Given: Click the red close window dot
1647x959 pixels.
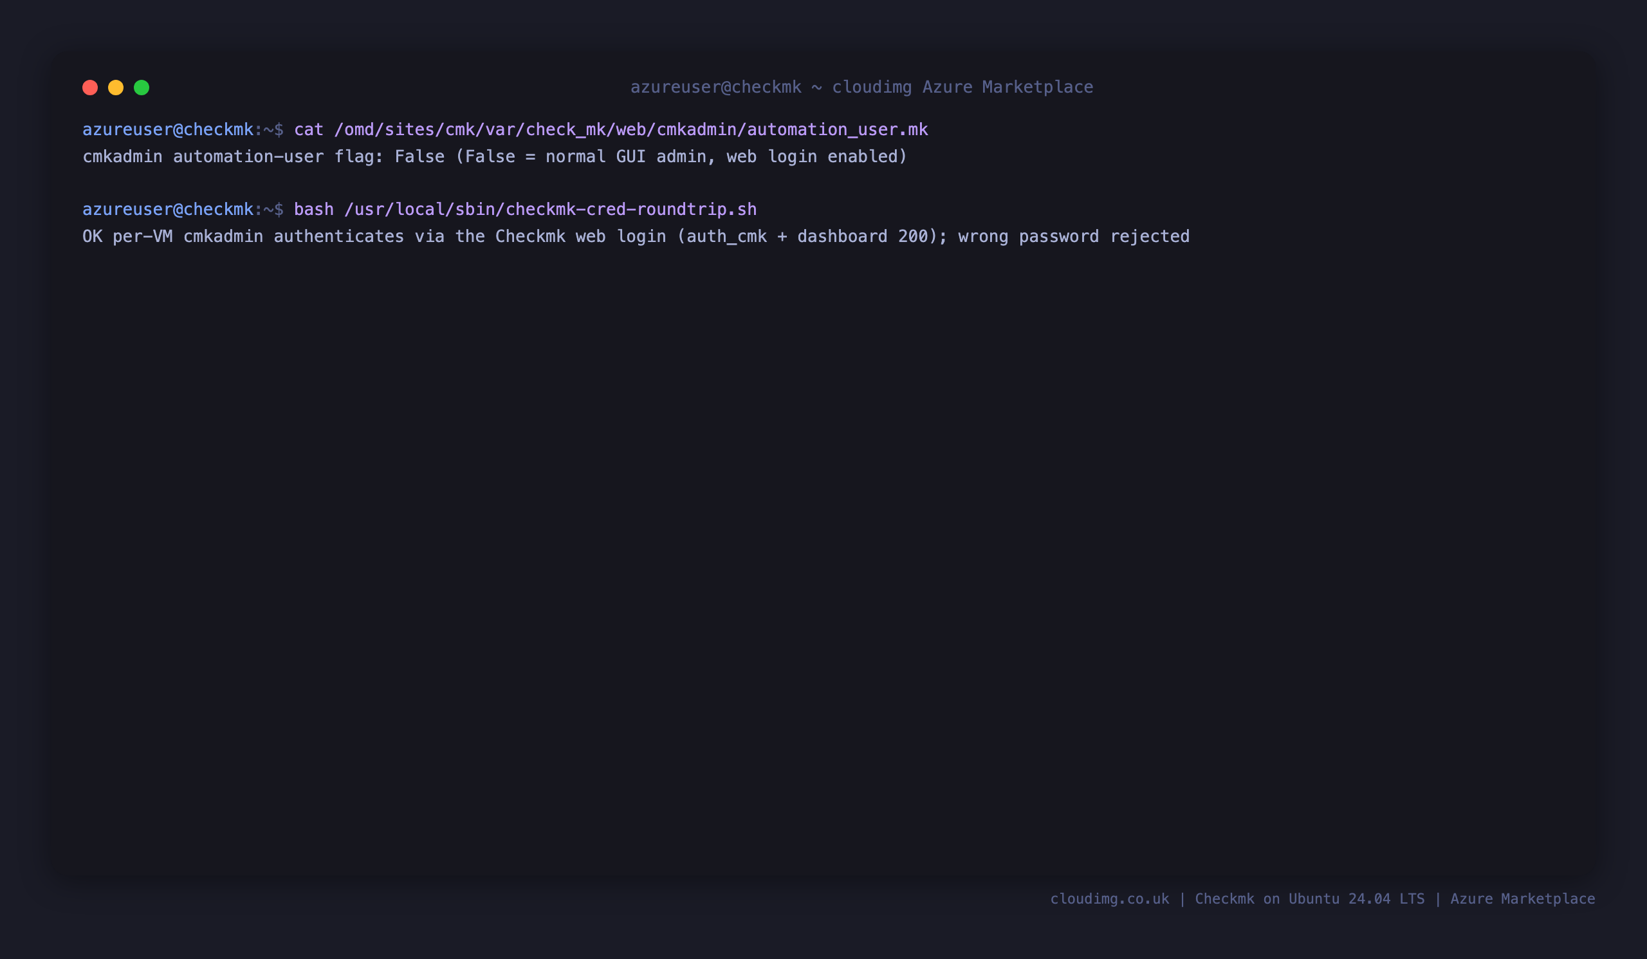Looking at the screenshot, I should [x=90, y=88].
